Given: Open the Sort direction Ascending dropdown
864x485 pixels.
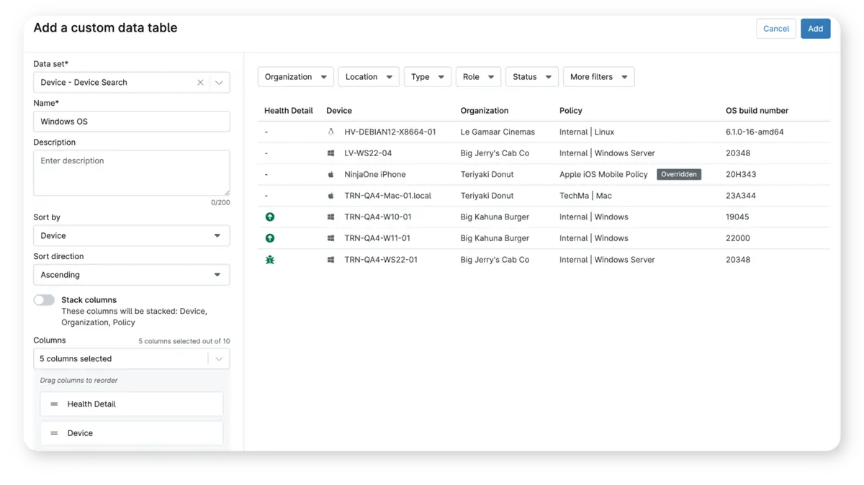Looking at the screenshot, I should click(132, 275).
